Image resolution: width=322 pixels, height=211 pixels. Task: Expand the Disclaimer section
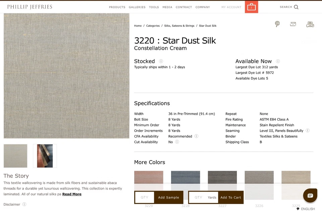click(x=23, y=204)
